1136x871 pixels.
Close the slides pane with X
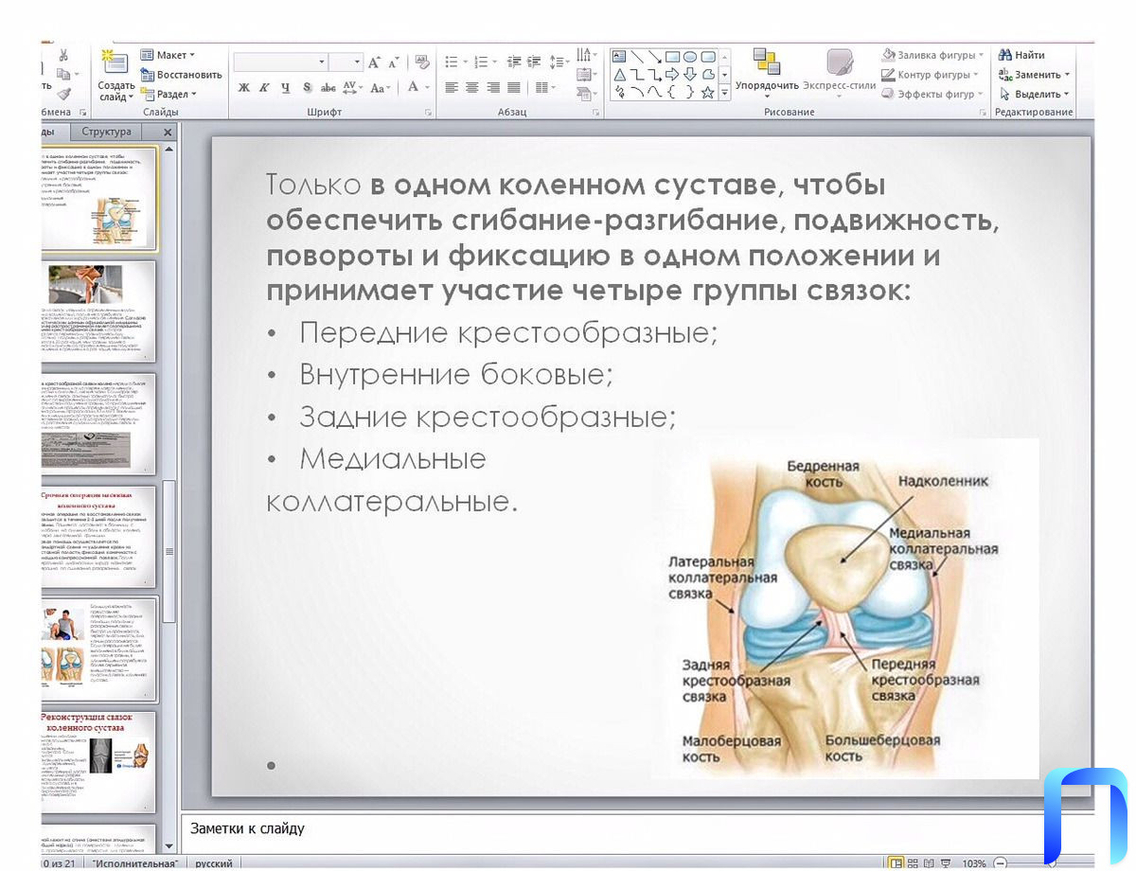pyautogui.click(x=168, y=133)
